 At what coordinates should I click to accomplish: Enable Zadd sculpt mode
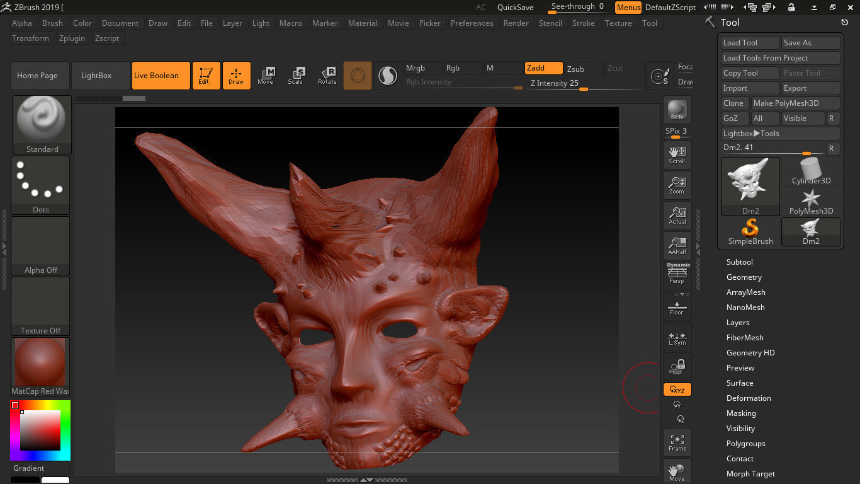pyautogui.click(x=544, y=68)
